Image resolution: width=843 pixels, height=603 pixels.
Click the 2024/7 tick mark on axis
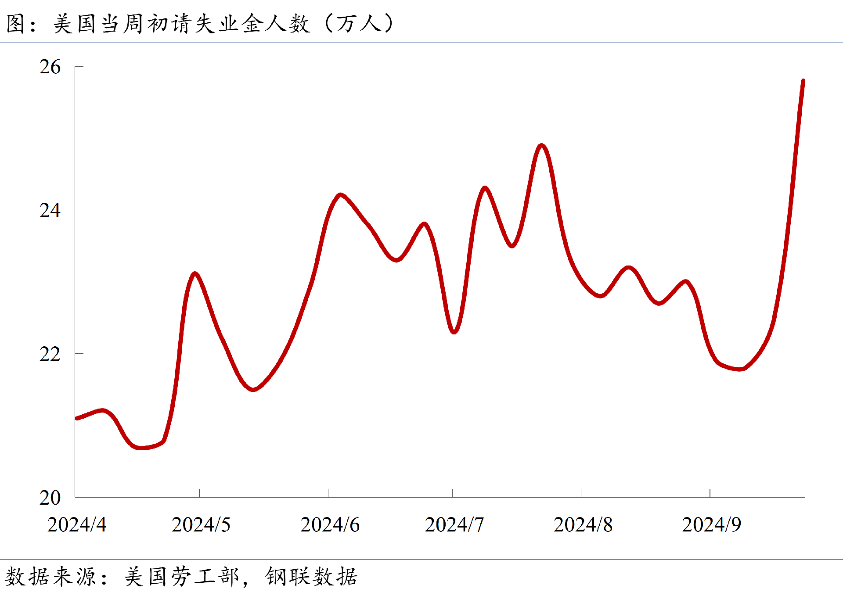pos(452,493)
